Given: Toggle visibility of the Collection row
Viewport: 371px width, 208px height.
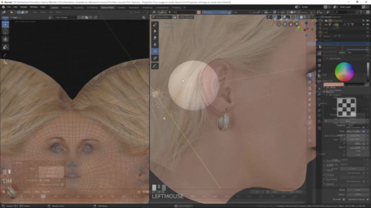Looking at the screenshot, I should (368, 21).
